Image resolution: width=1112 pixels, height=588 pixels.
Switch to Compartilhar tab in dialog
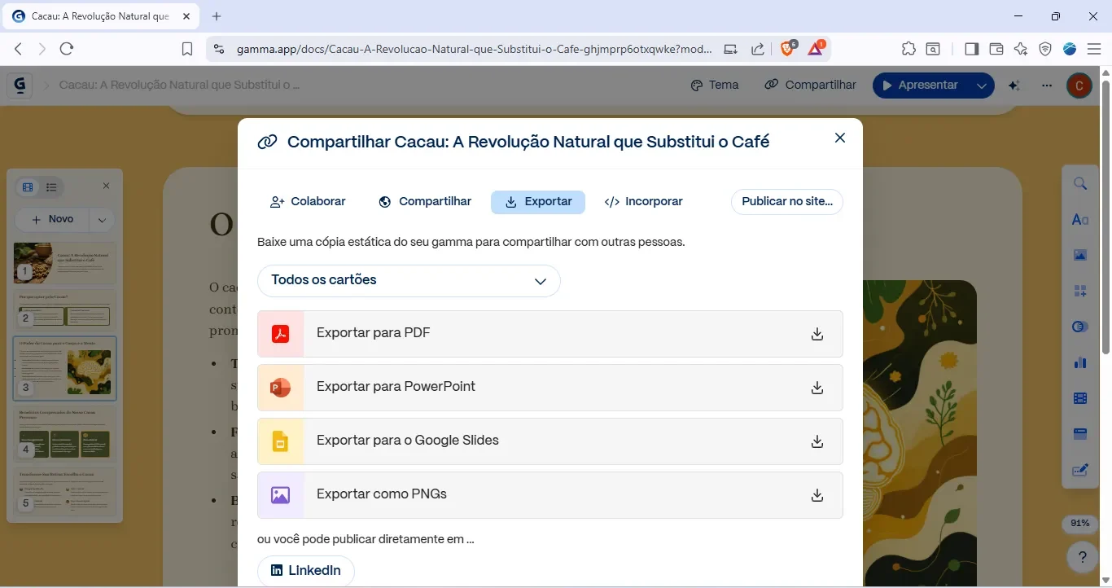point(425,202)
